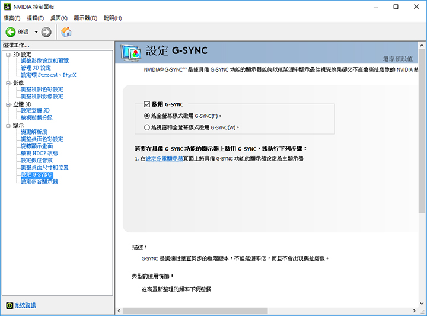Click the horizontal scrollbar left arrow
The width and height of the screenshot is (427, 316).
(119, 311)
